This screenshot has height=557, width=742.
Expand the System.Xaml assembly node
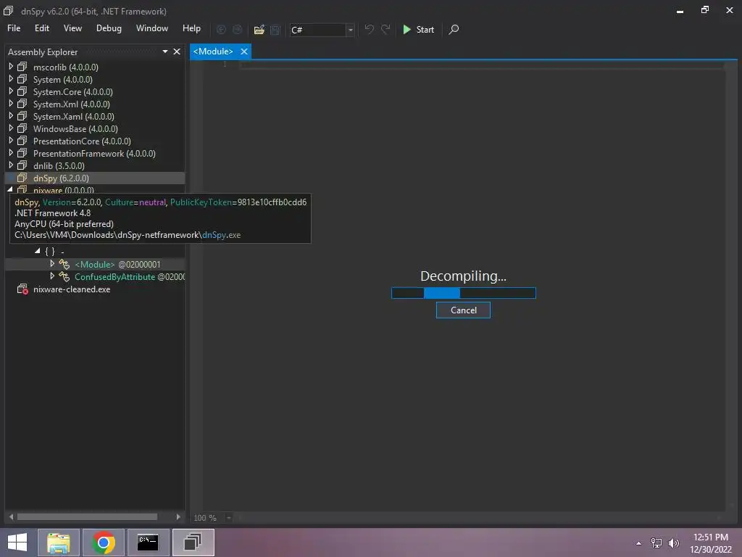11,116
